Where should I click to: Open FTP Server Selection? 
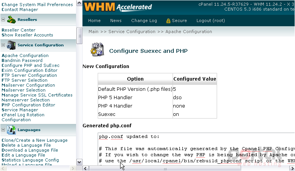[x=25, y=80]
